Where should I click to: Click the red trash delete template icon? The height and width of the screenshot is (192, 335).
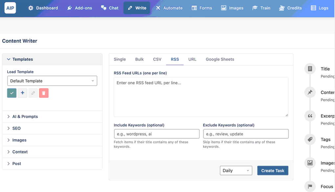pyautogui.click(x=44, y=93)
